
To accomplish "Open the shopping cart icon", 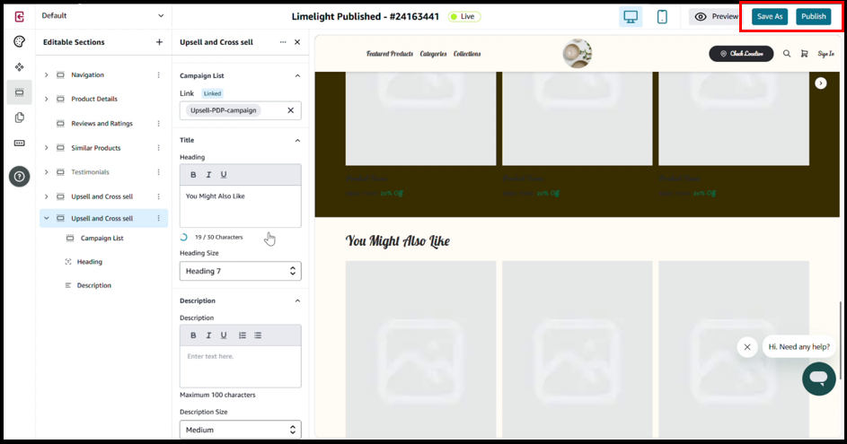I will 804,54.
